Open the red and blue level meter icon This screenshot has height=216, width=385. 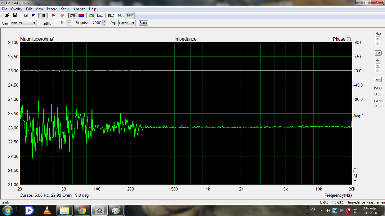pyautogui.click(x=81, y=15)
